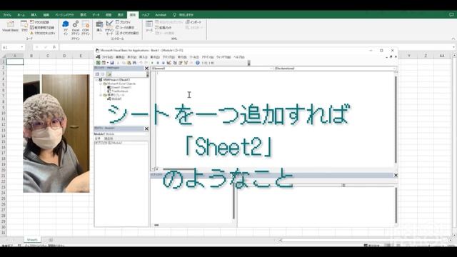The height and width of the screenshot is (257, 457).
Task: Open Excel Name Box dropdown arrow
Action: coord(22,47)
